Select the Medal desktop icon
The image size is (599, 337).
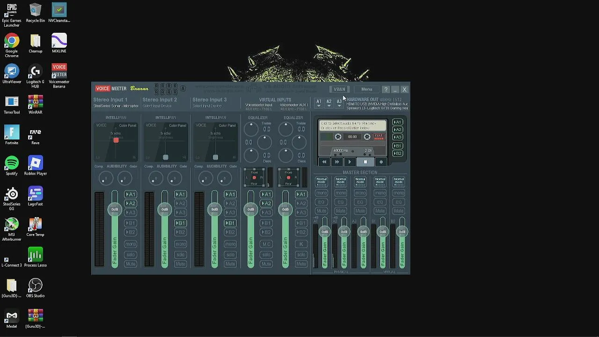[x=12, y=319]
